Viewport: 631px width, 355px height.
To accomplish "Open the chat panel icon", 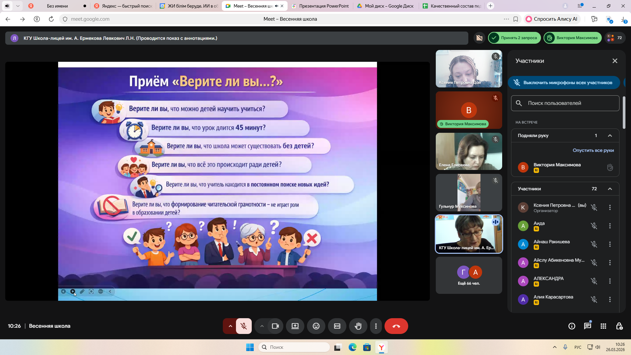I will tap(587, 326).
